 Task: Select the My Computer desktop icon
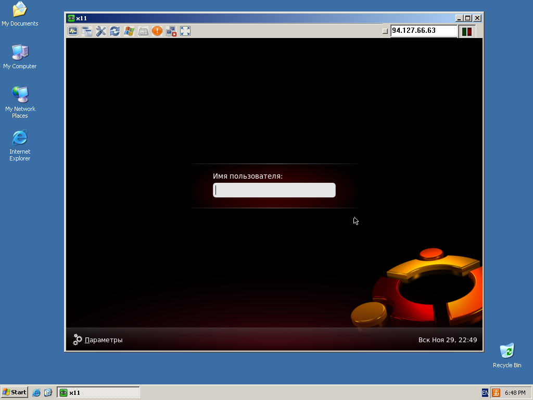pyautogui.click(x=20, y=57)
